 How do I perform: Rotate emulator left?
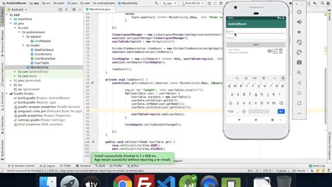point(299,42)
